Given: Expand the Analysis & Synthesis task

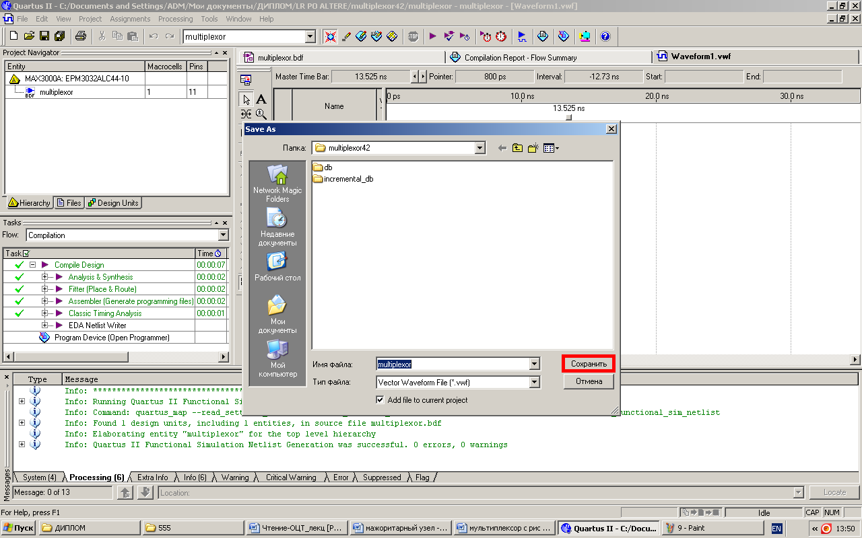Looking at the screenshot, I should pos(45,277).
